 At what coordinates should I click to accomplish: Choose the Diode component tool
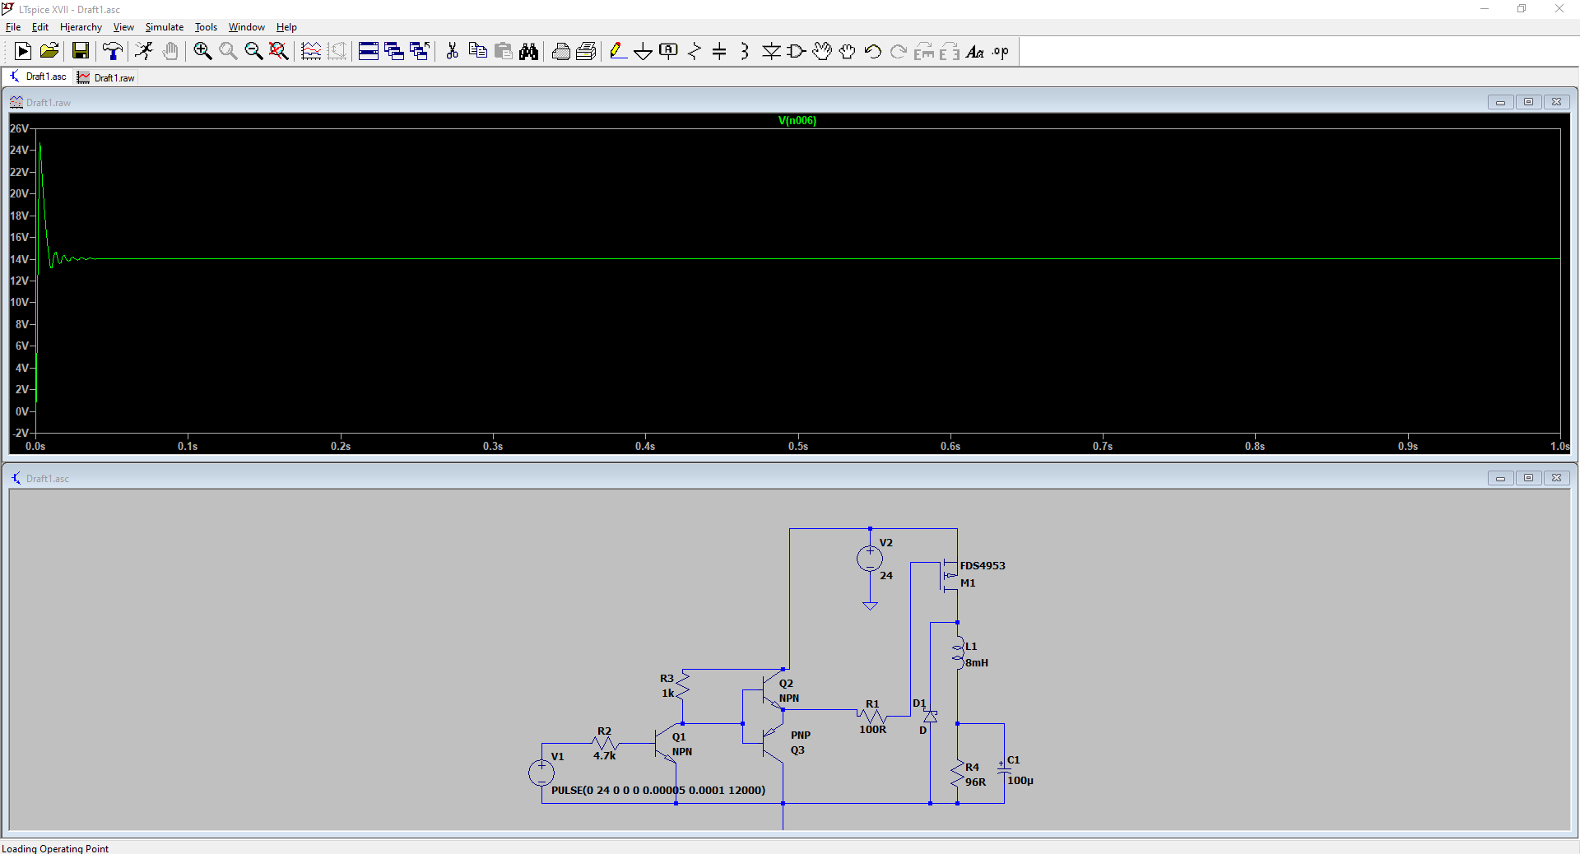tap(771, 52)
